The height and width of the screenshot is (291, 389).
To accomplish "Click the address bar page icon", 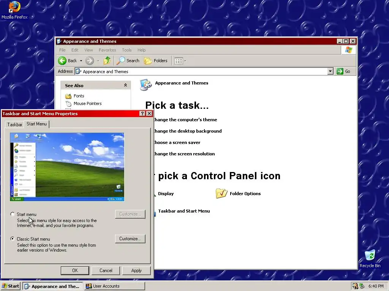I will (x=78, y=71).
